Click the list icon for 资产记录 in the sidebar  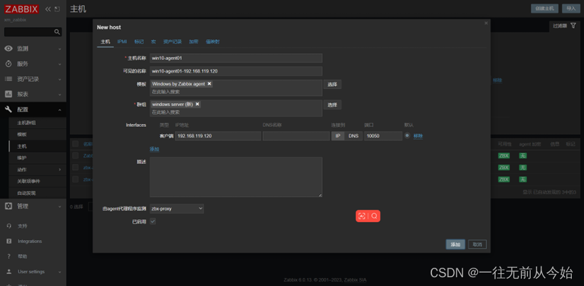8,79
